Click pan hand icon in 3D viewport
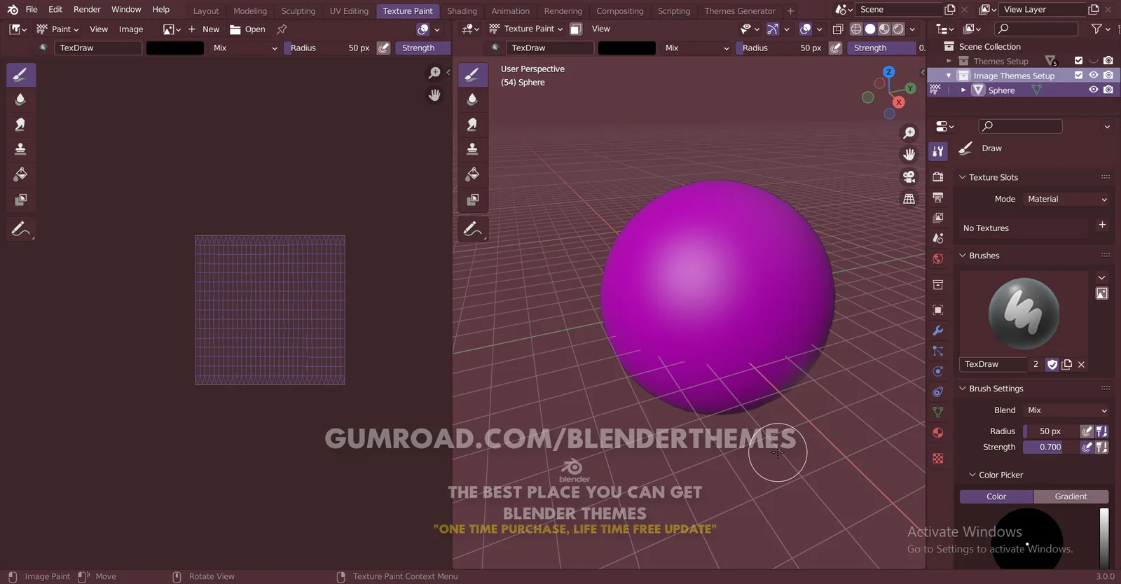 coord(909,155)
